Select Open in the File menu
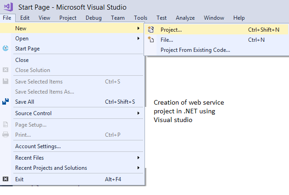The height and width of the screenshot is (195, 289). click(72, 39)
